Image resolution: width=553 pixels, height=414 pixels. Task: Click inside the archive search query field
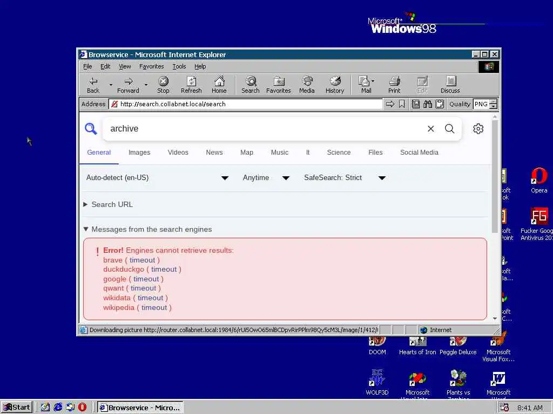pos(265,129)
